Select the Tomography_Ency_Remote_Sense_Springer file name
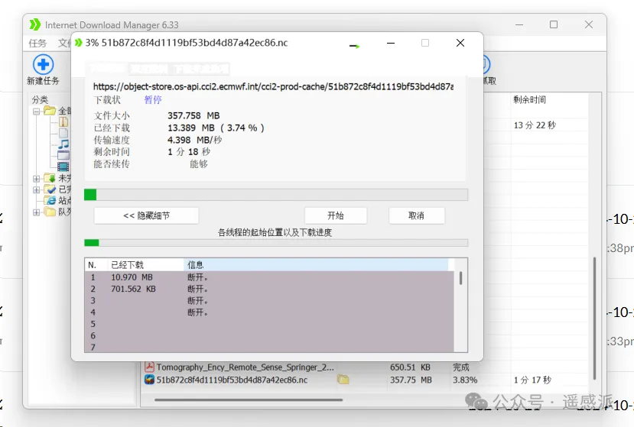 (245, 367)
